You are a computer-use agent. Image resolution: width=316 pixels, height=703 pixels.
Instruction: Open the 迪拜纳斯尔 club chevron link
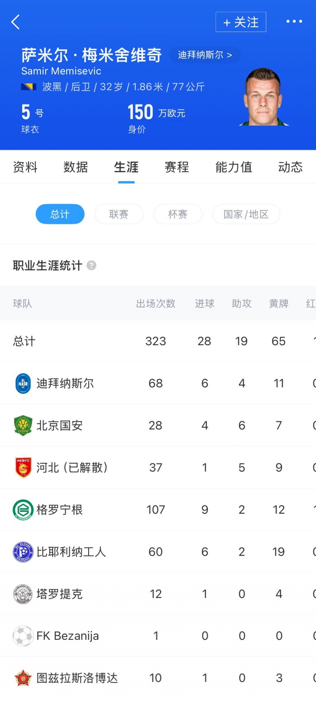click(x=205, y=55)
